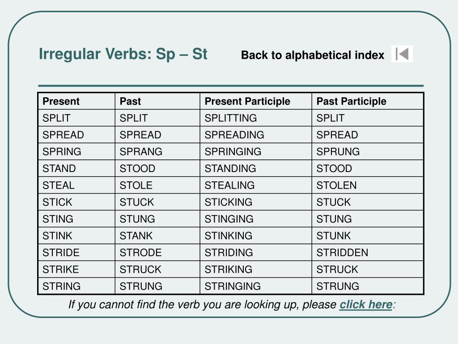Click the SPRUNG past participle cell
Screen dimensions: 458x344
368,151
